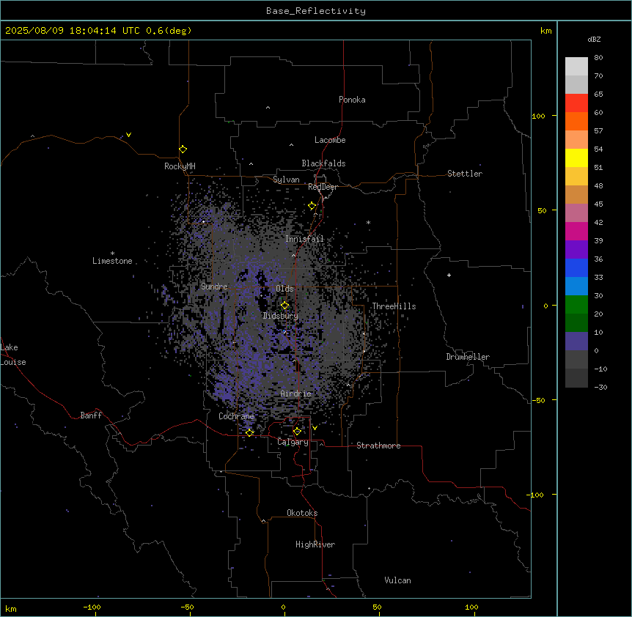Click the -100 tick label on the horizontal axis

(92, 607)
